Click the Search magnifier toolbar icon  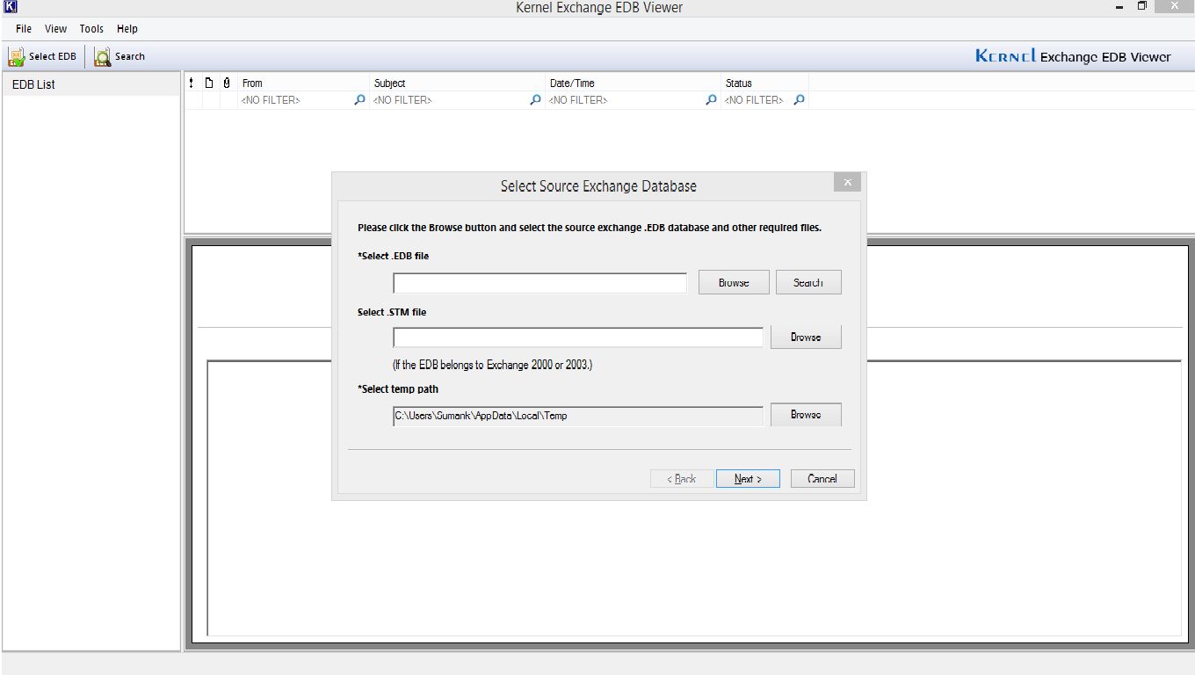pyautogui.click(x=103, y=56)
